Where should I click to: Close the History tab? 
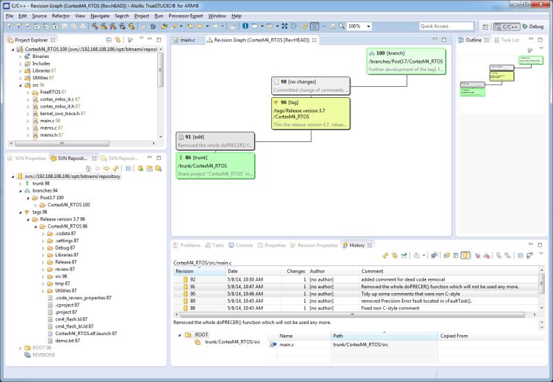coord(370,245)
